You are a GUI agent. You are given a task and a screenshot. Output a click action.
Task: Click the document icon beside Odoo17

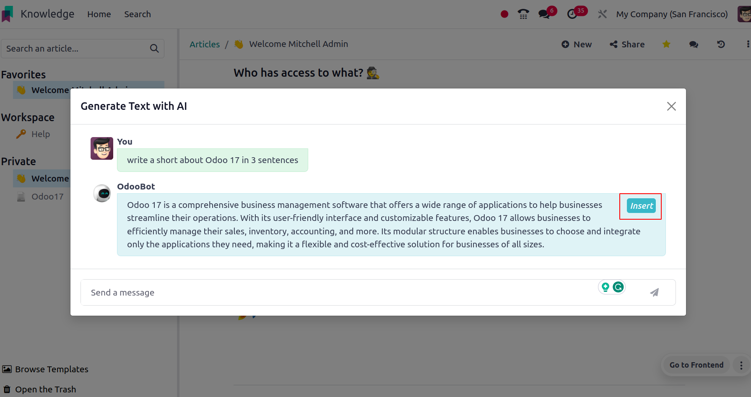[21, 197]
